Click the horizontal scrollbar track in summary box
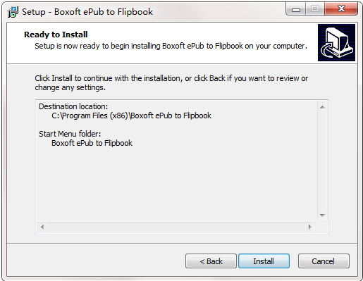This screenshot has height=281, width=363. pyautogui.click(x=176, y=227)
